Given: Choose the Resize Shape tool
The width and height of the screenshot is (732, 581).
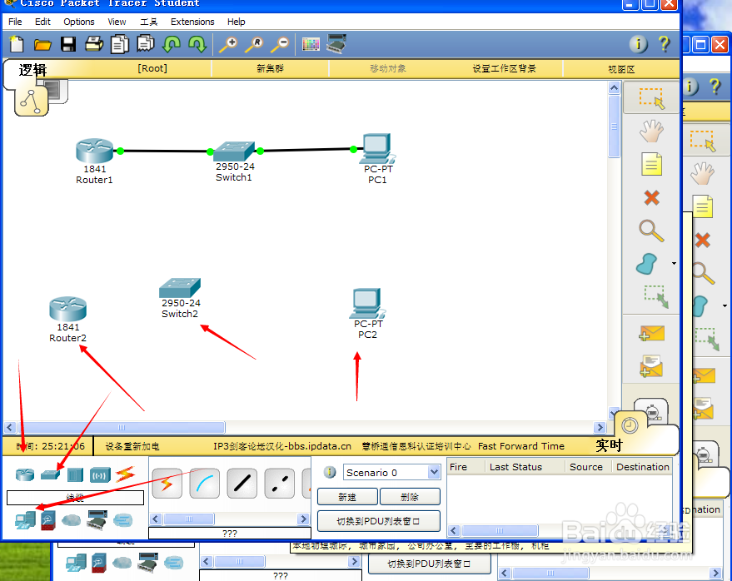Looking at the screenshot, I should tap(656, 297).
